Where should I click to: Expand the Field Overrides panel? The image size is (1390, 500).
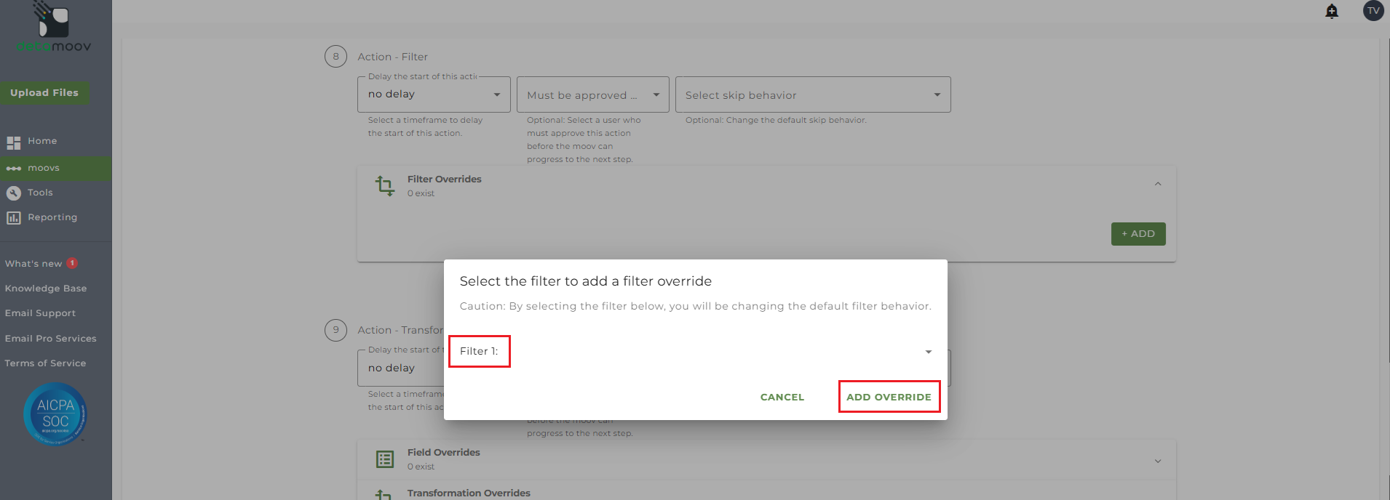coord(1158,461)
